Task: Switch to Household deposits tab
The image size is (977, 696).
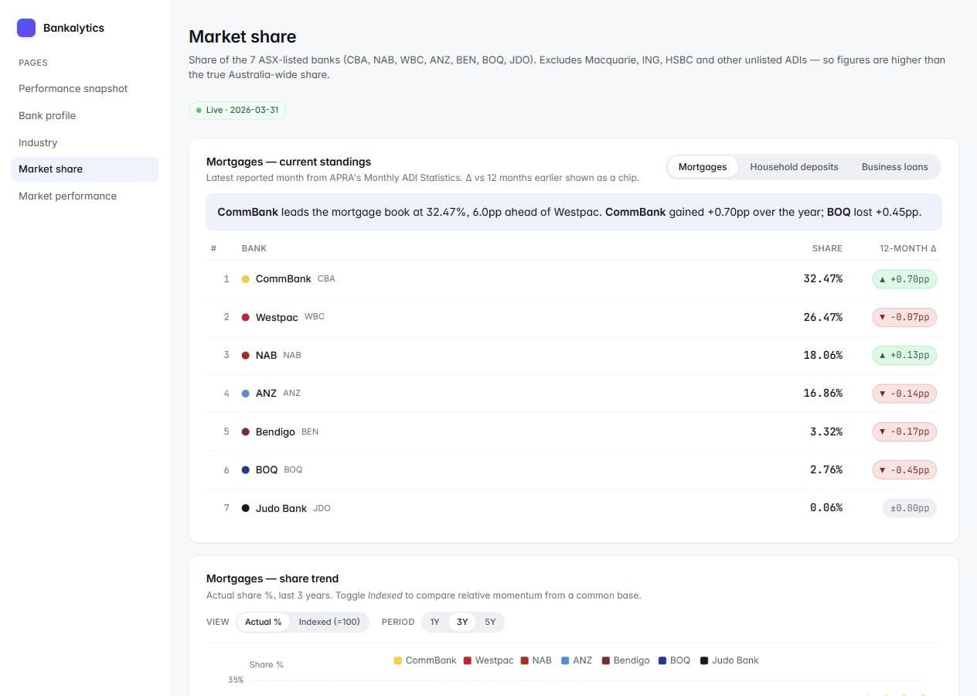Action: [794, 167]
